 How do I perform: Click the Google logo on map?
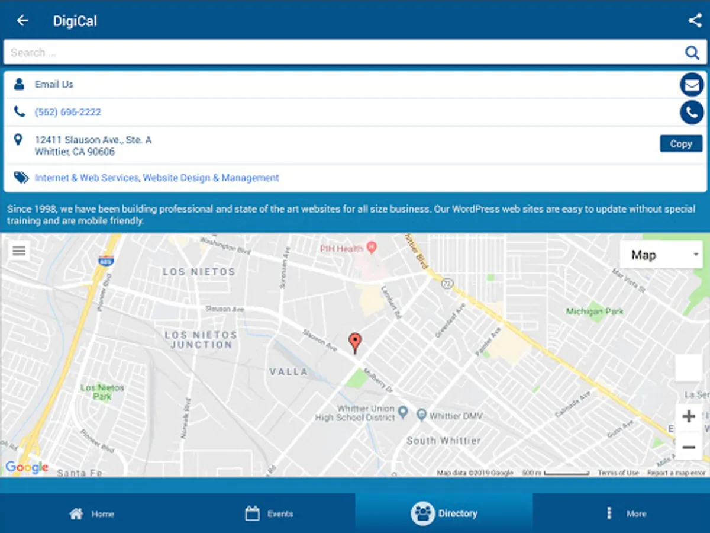tap(27, 467)
